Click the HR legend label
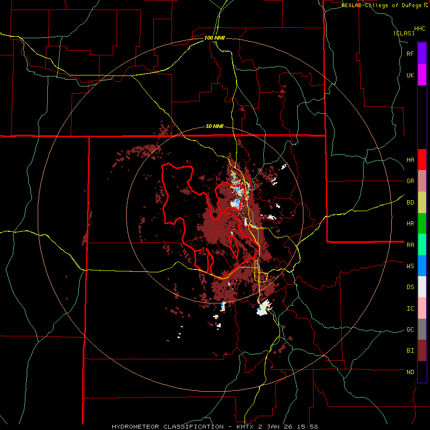The height and width of the screenshot is (430, 430). 410,224
